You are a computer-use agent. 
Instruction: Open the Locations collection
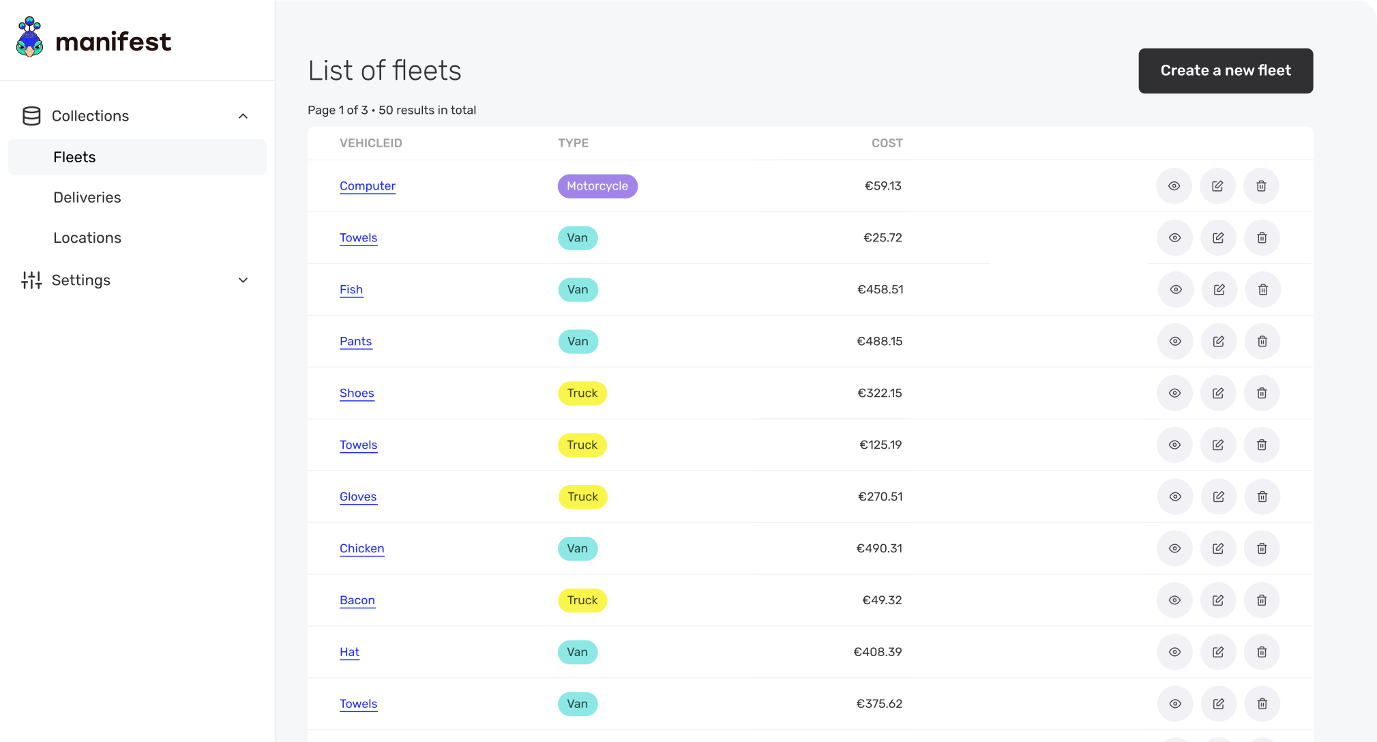(87, 237)
